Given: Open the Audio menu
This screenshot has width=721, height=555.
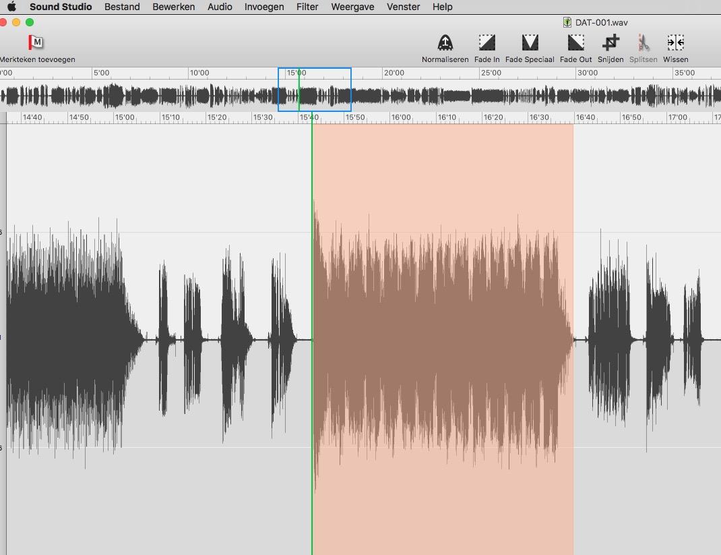Looking at the screenshot, I should click(x=220, y=7).
